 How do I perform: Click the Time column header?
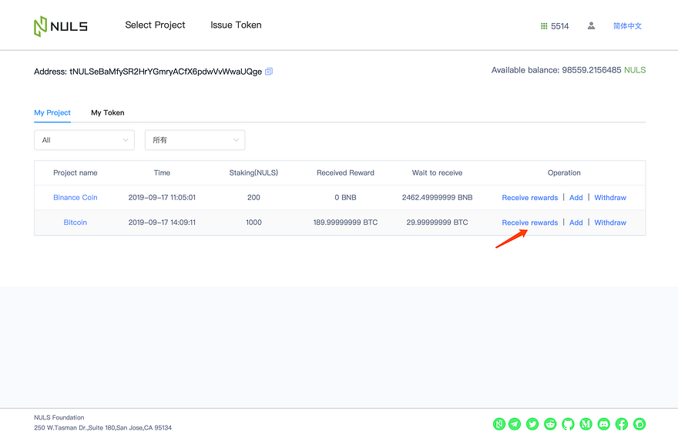tap(162, 172)
